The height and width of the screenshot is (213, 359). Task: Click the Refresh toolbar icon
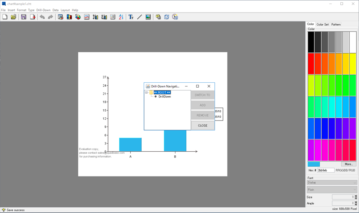click(x=167, y=17)
